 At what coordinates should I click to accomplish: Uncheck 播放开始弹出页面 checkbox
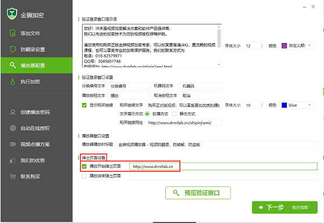84,166
